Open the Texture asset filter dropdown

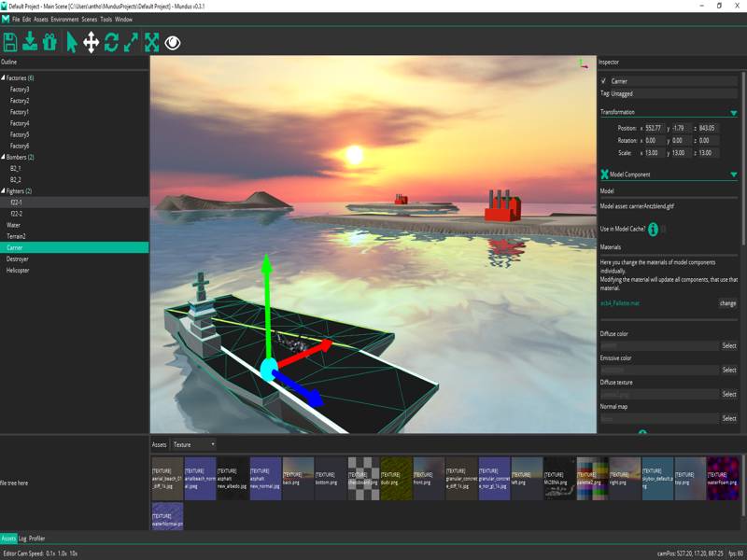tap(193, 445)
